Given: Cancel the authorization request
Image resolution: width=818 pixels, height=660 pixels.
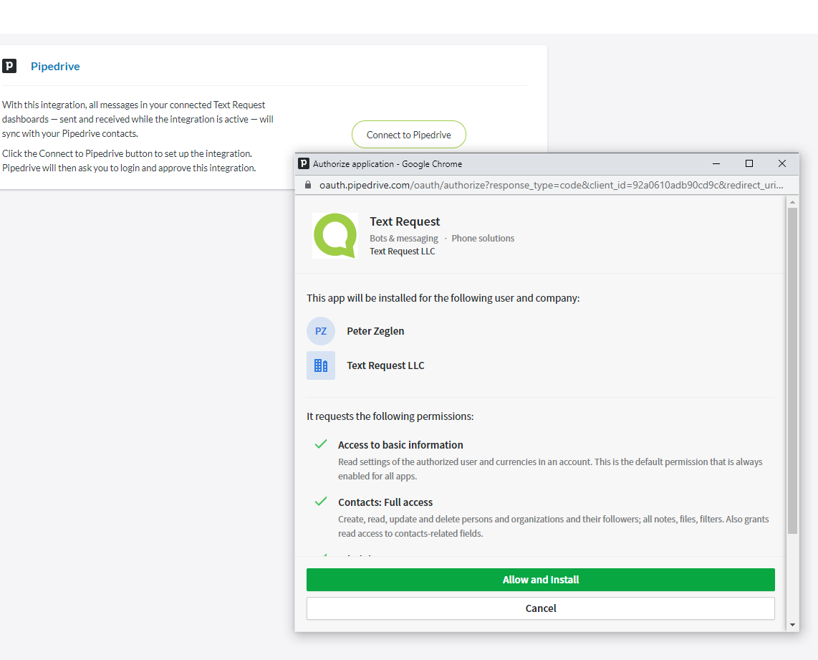Looking at the screenshot, I should (x=540, y=608).
